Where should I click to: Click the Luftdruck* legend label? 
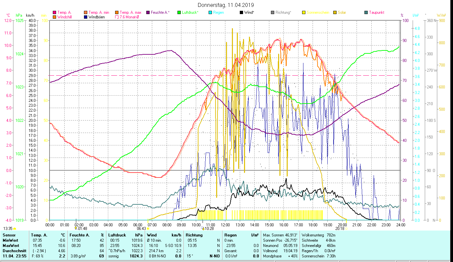click(190, 12)
